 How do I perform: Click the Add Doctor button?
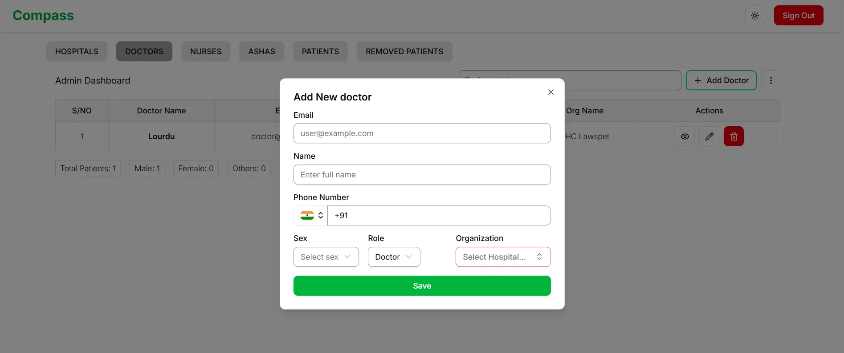click(721, 80)
